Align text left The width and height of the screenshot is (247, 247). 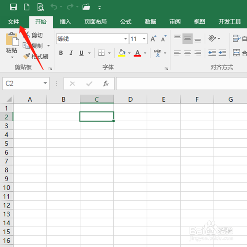click(177, 53)
